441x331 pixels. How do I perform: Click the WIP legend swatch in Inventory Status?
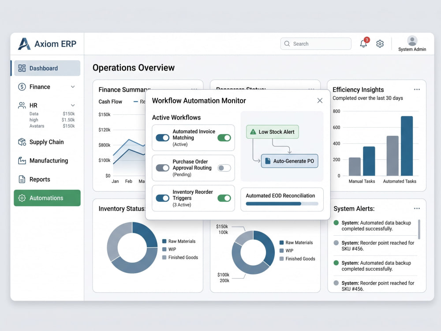click(164, 249)
